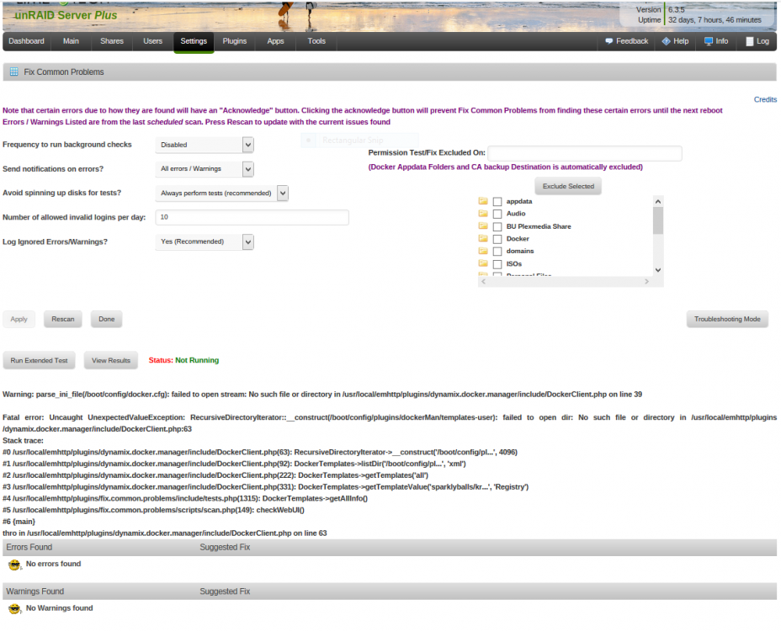Click the smiley icon beside No errors found

pyautogui.click(x=14, y=565)
